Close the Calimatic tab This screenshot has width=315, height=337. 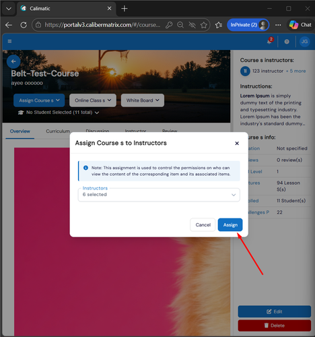[x=109, y=9]
